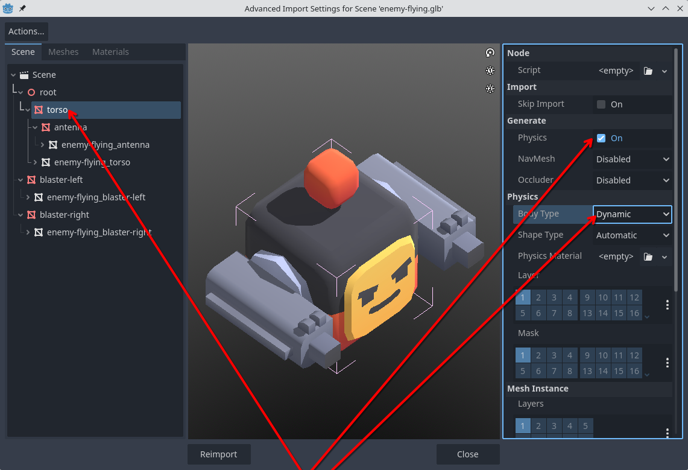Open the Layer three-dots options menu
The image size is (688, 470).
click(667, 305)
